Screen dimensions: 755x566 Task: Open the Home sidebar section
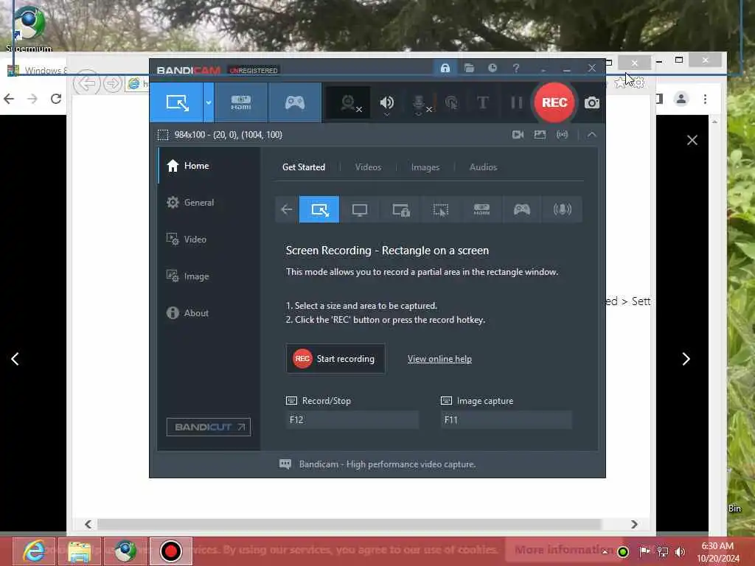pos(209,166)
